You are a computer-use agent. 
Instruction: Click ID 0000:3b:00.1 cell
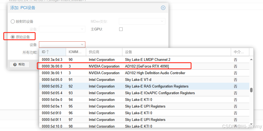coord(52,73)
